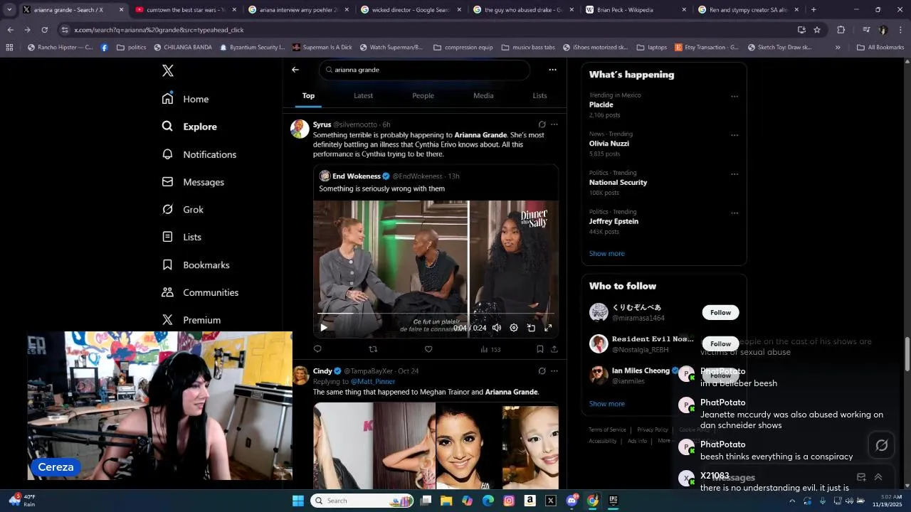Open Grok in the sidebar

click(183, 210)
